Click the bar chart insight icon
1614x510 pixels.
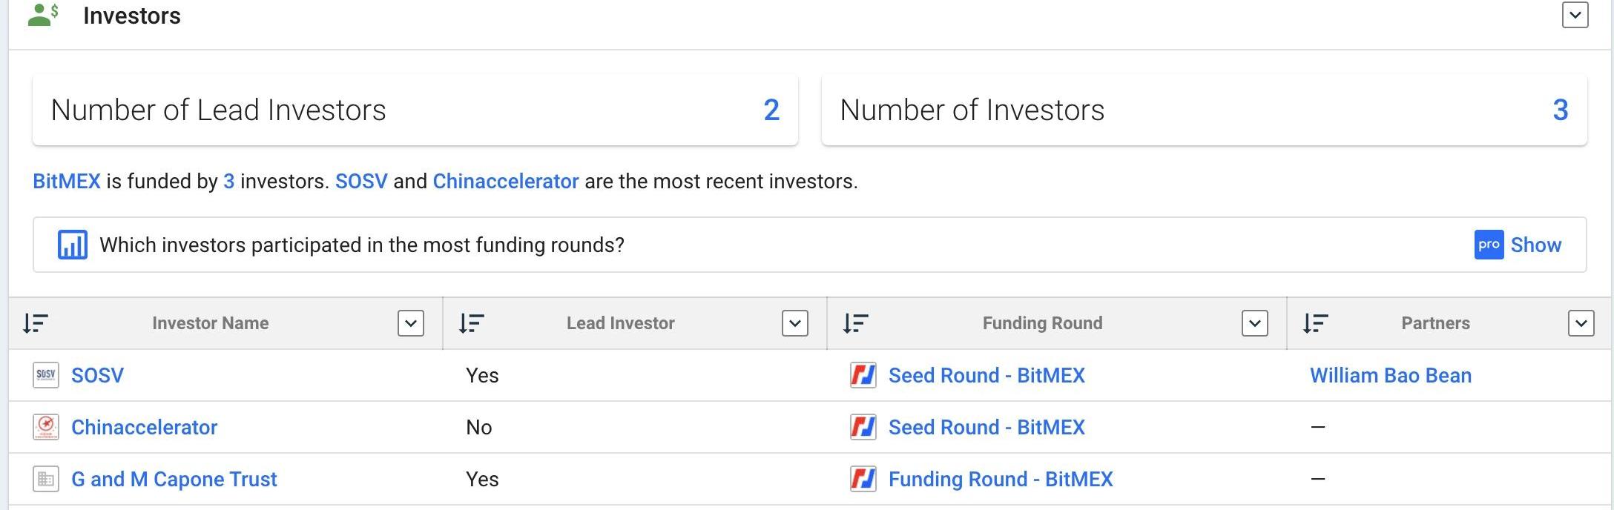point(73,245)
